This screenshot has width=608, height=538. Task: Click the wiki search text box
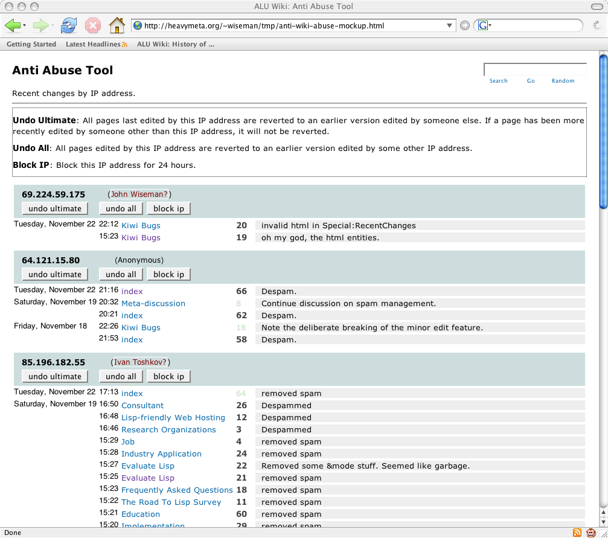tap(535, 69)
